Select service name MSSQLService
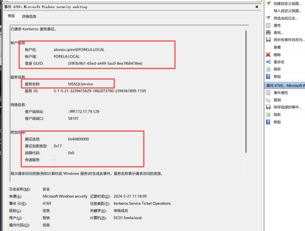Screen dimensions: 305x231 (x=80, y=84)
